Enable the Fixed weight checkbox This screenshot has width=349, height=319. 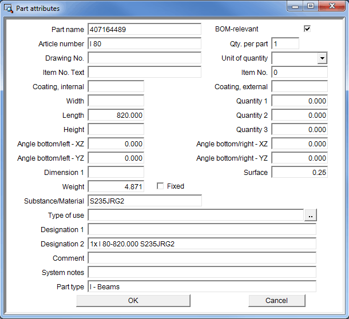160,186
